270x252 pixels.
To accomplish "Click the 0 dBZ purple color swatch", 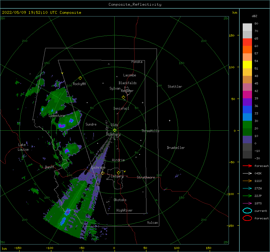I will (x=247, y=140).
